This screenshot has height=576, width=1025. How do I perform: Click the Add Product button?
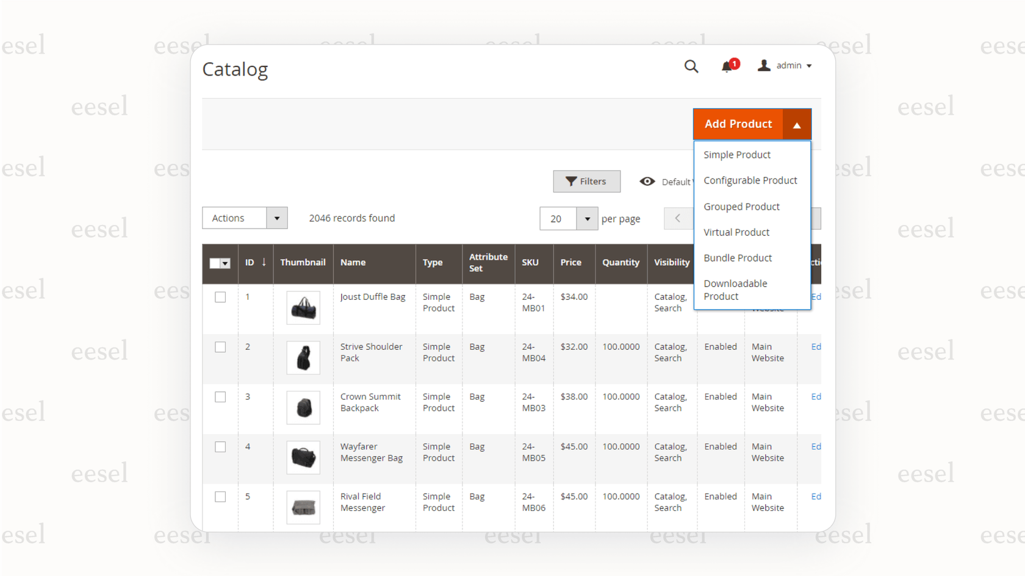click(738, 124)
